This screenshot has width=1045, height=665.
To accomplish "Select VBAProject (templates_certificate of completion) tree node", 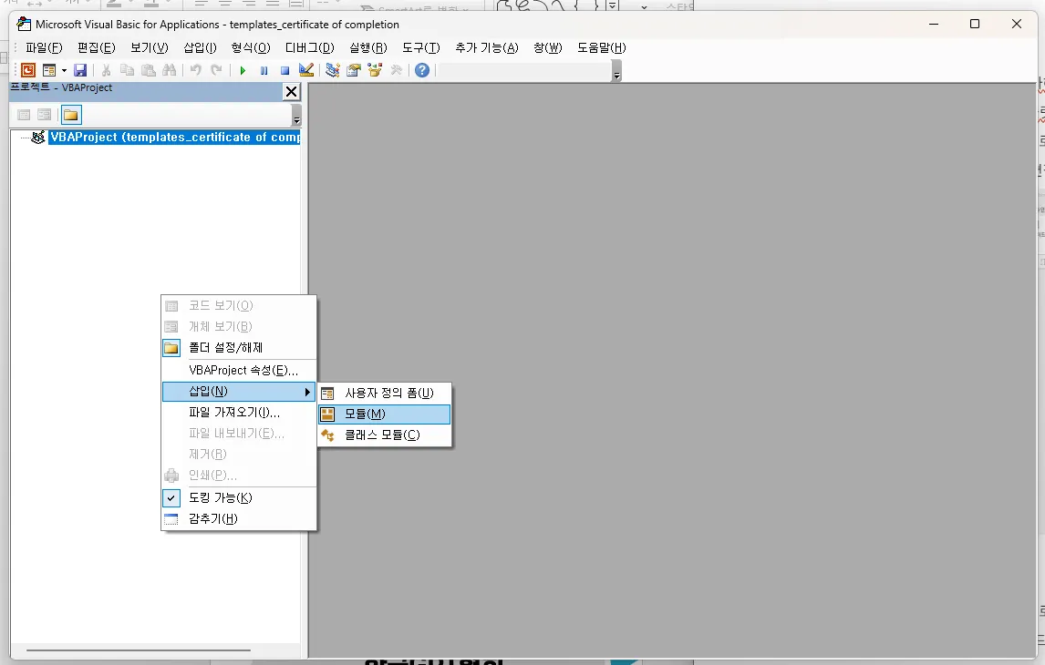I will click(x=174, y=138).
